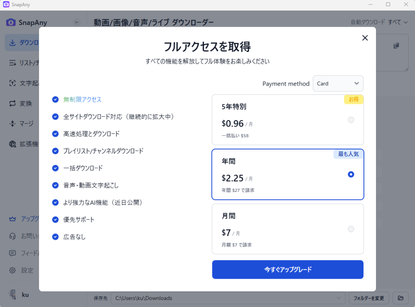Select the 文字起こし (transcription) tool
Screen dimensions: 415x307
(x=23, y=83)
